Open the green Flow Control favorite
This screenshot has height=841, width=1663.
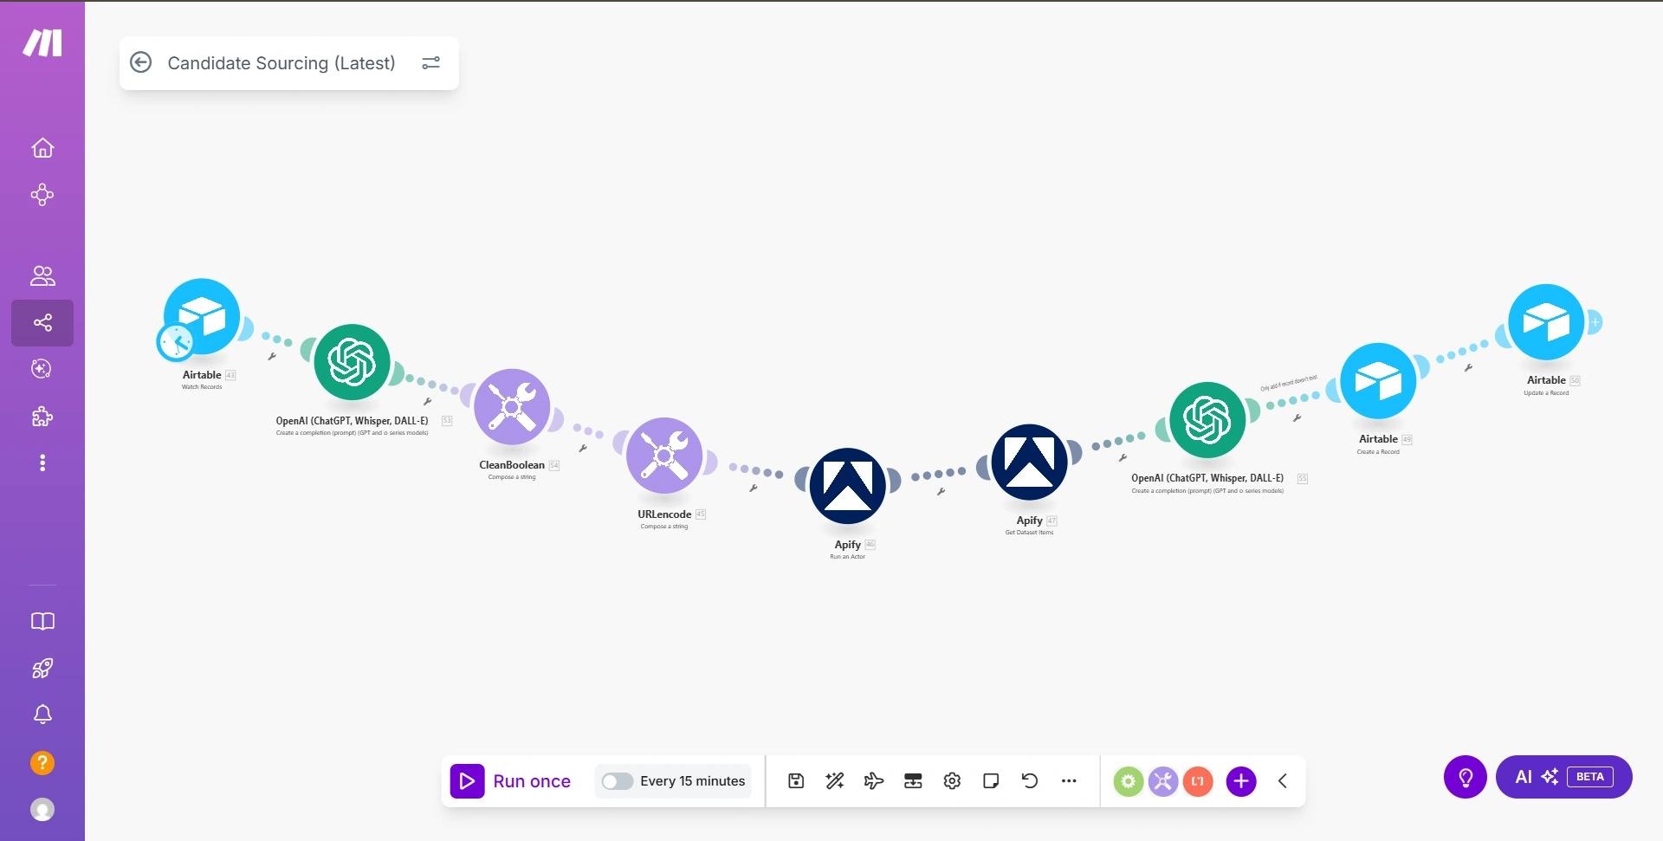click(1128, 781)
